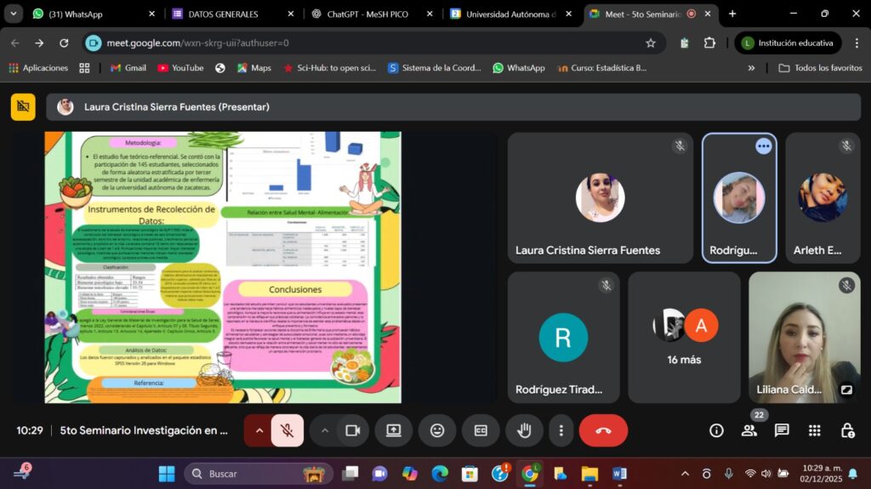
Task: Open the 16 más participants tile
Action: click(684, 338)
